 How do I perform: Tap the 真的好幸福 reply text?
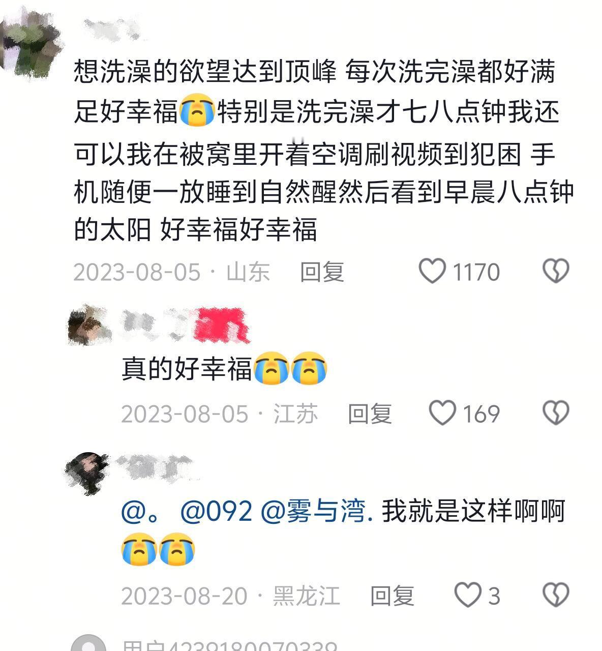point(224,368)
